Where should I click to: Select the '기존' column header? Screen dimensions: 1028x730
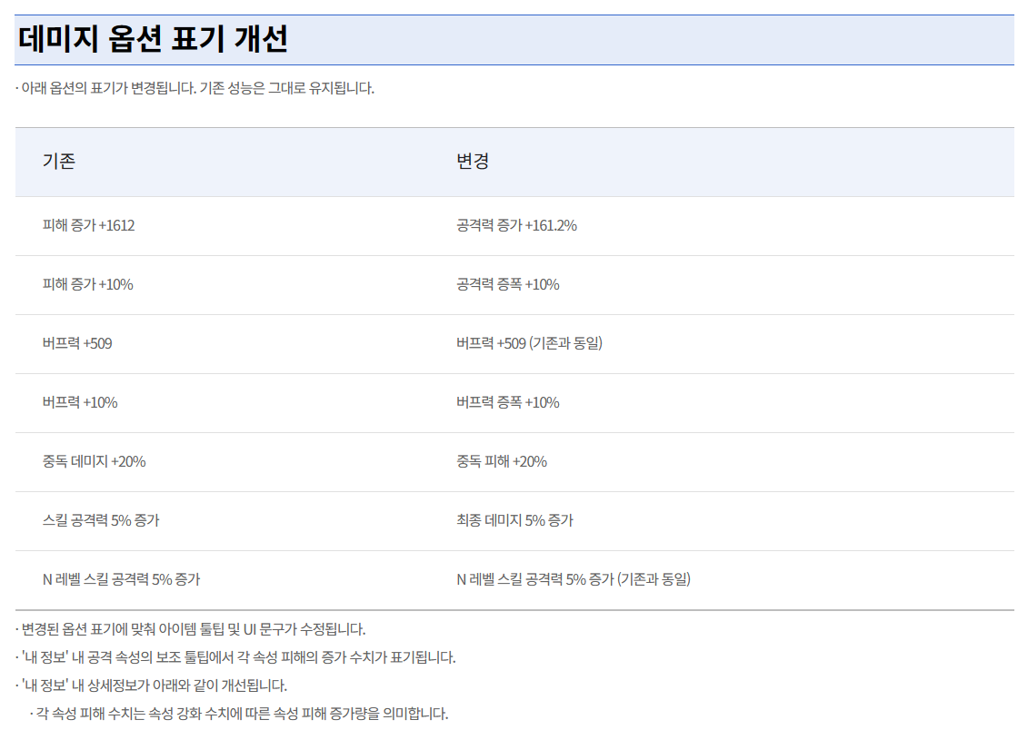coord(59,162)
